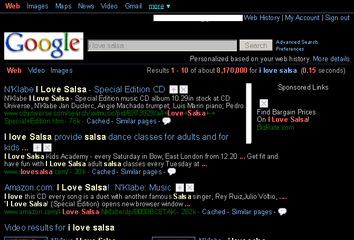This screenshot has height=240, width=354.
Task: Remove the Amazon.com N'Klabe Music result
Action: [x=190, y=188]
